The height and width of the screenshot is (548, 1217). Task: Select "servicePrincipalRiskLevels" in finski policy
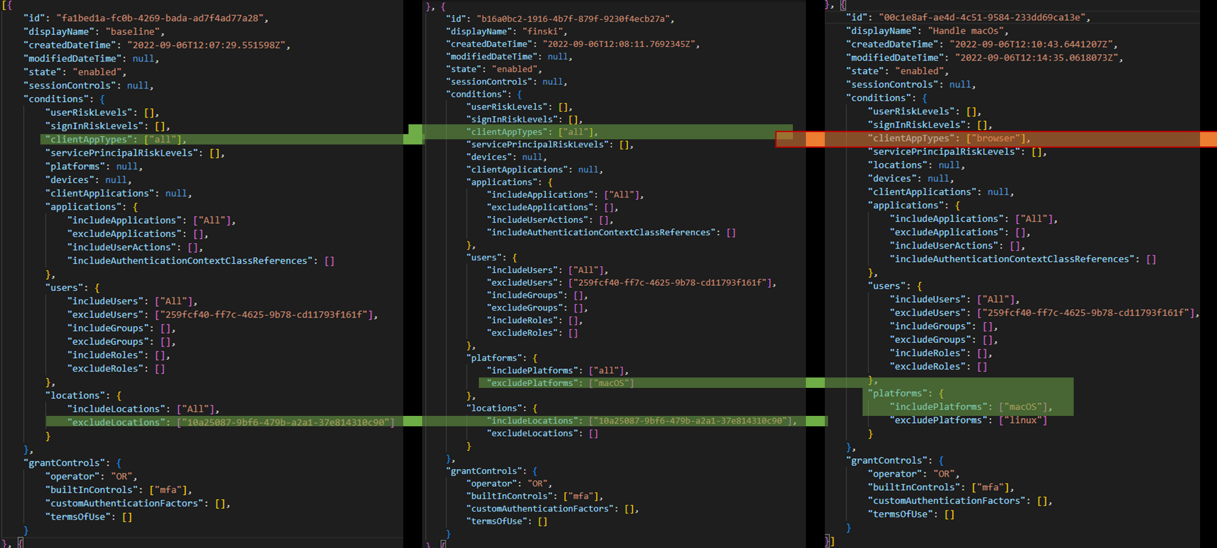pyautogui.click(x=550, y=144)
